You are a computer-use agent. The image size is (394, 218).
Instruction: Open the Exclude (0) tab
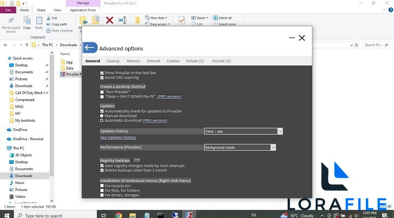221,61
